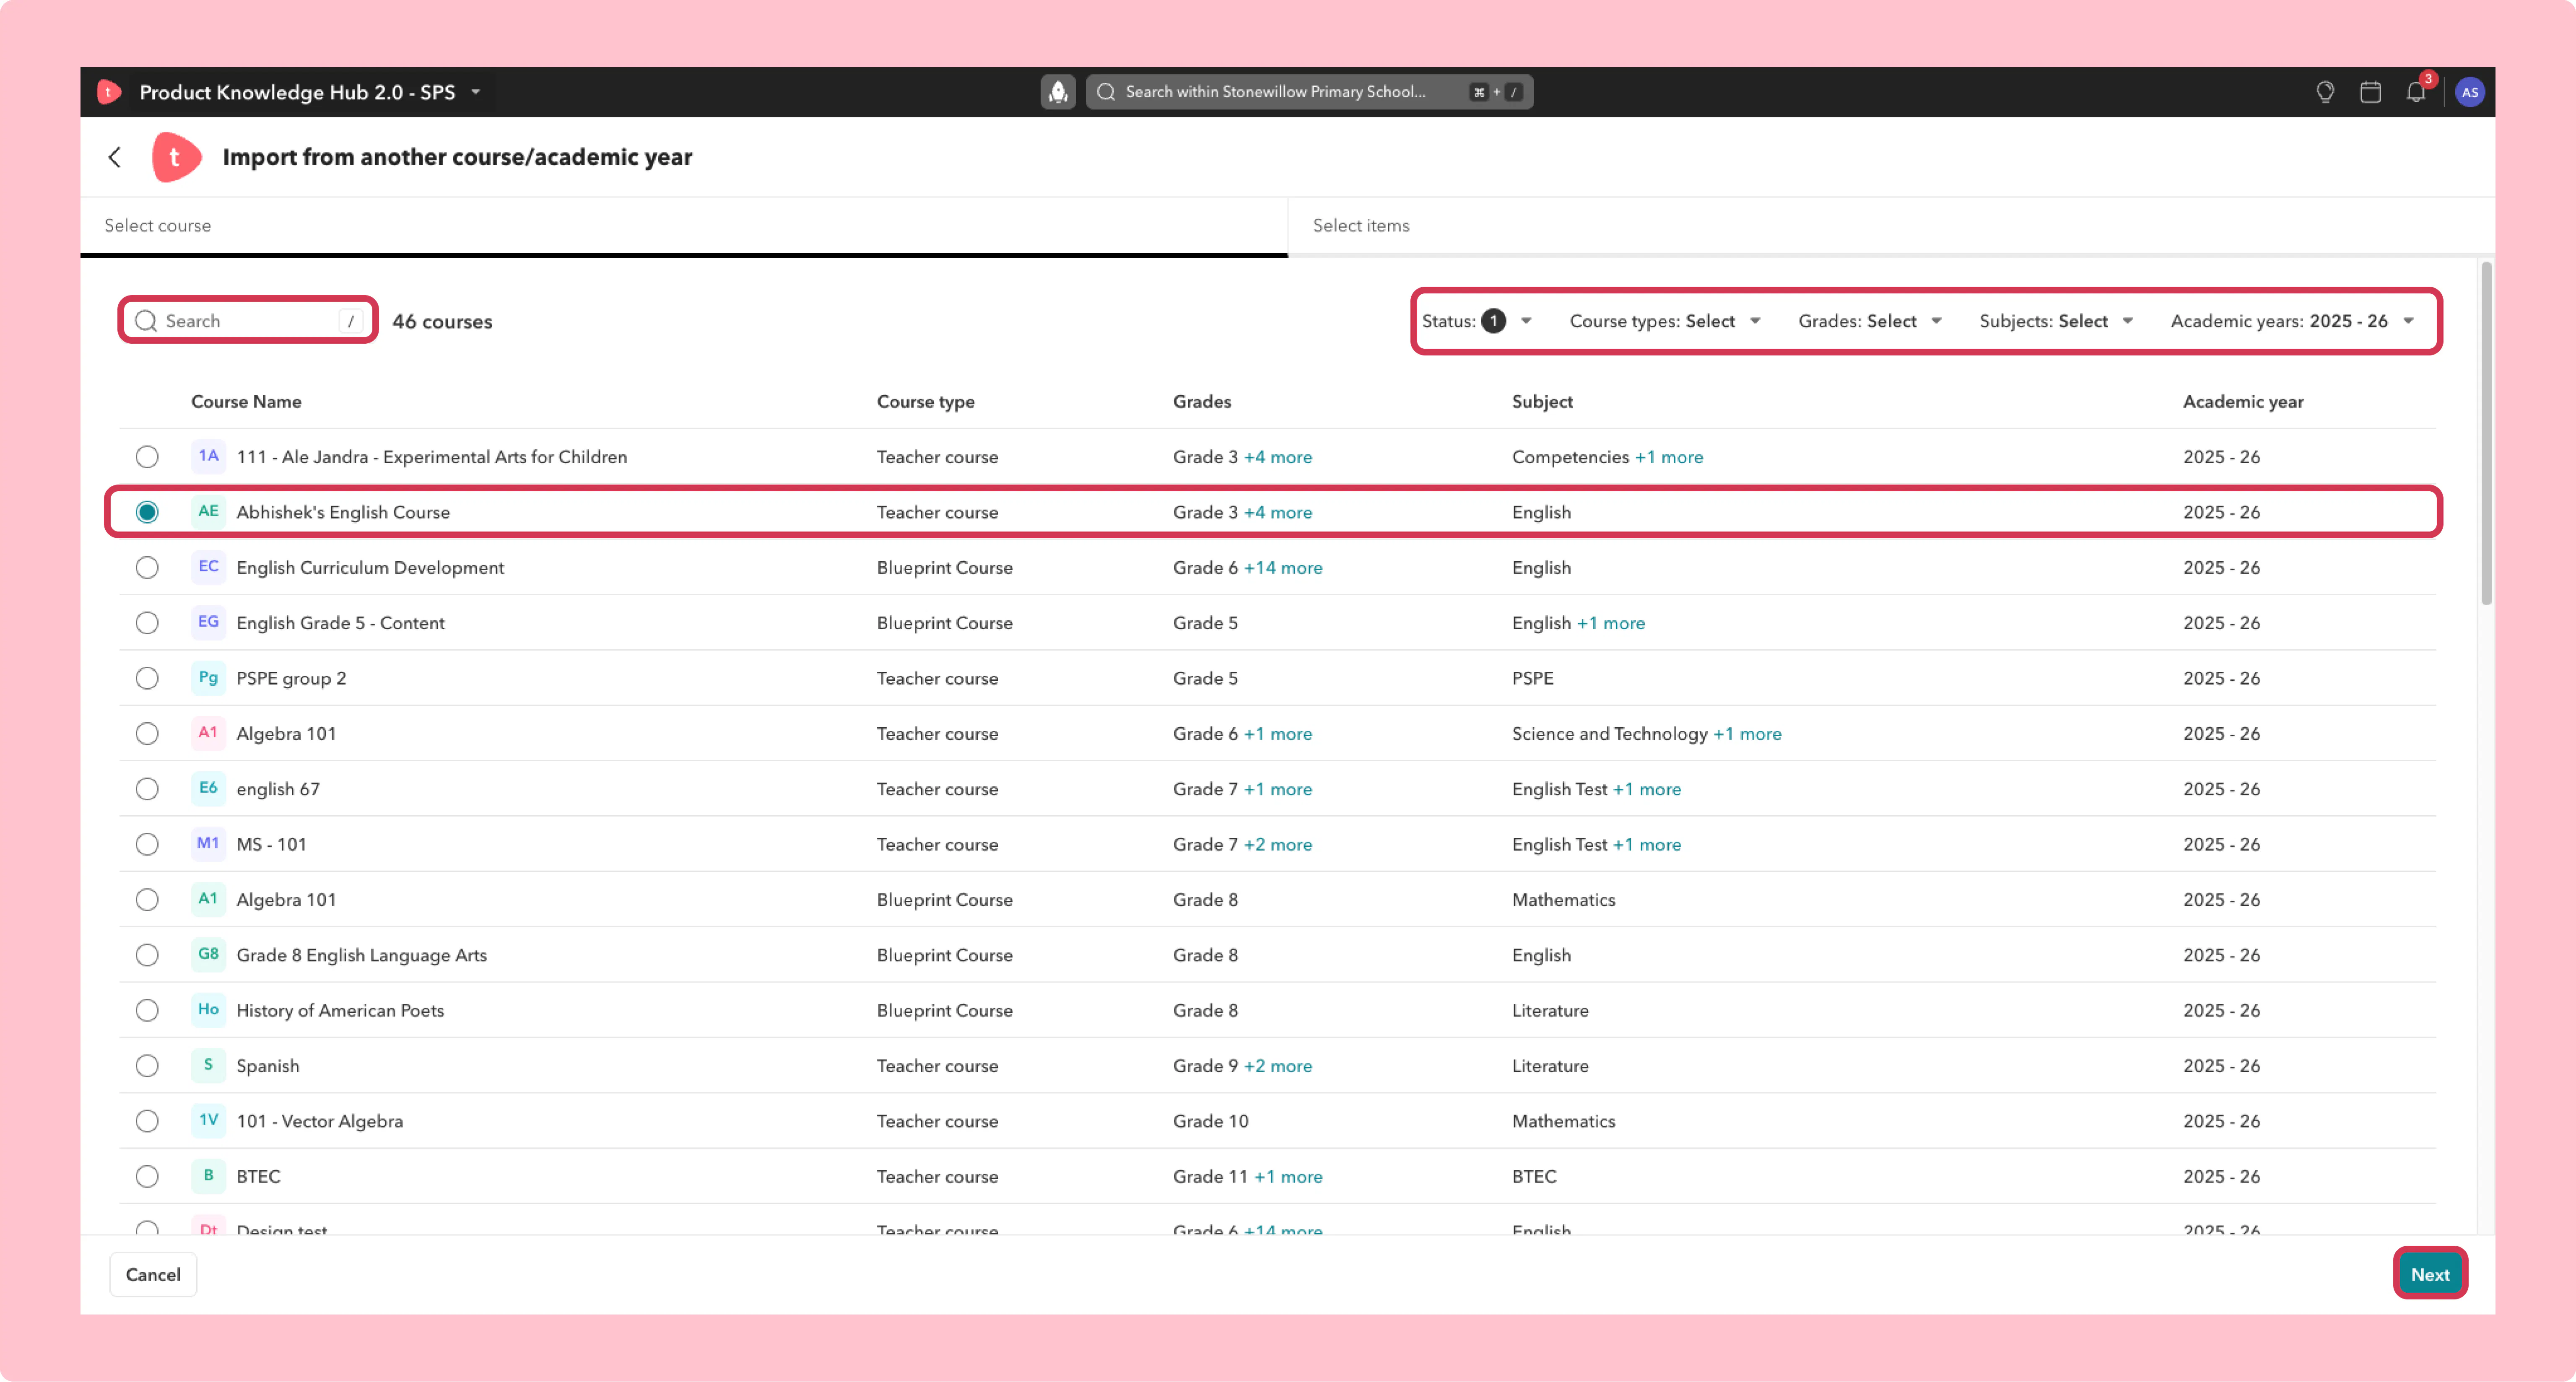The width and height of the screenshot is (2576, 1382).
Task: Select the MS - 101 radio button
Action: pyautogui.click(x=147, y=844)
